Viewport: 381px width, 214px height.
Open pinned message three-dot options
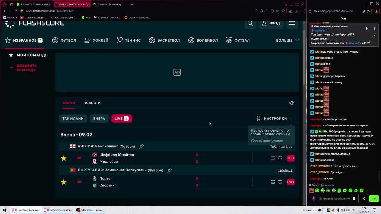tap(374, 29)
